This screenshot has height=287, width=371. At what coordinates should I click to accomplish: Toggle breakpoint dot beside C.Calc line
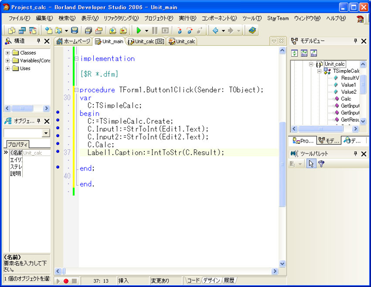point(58,143)
